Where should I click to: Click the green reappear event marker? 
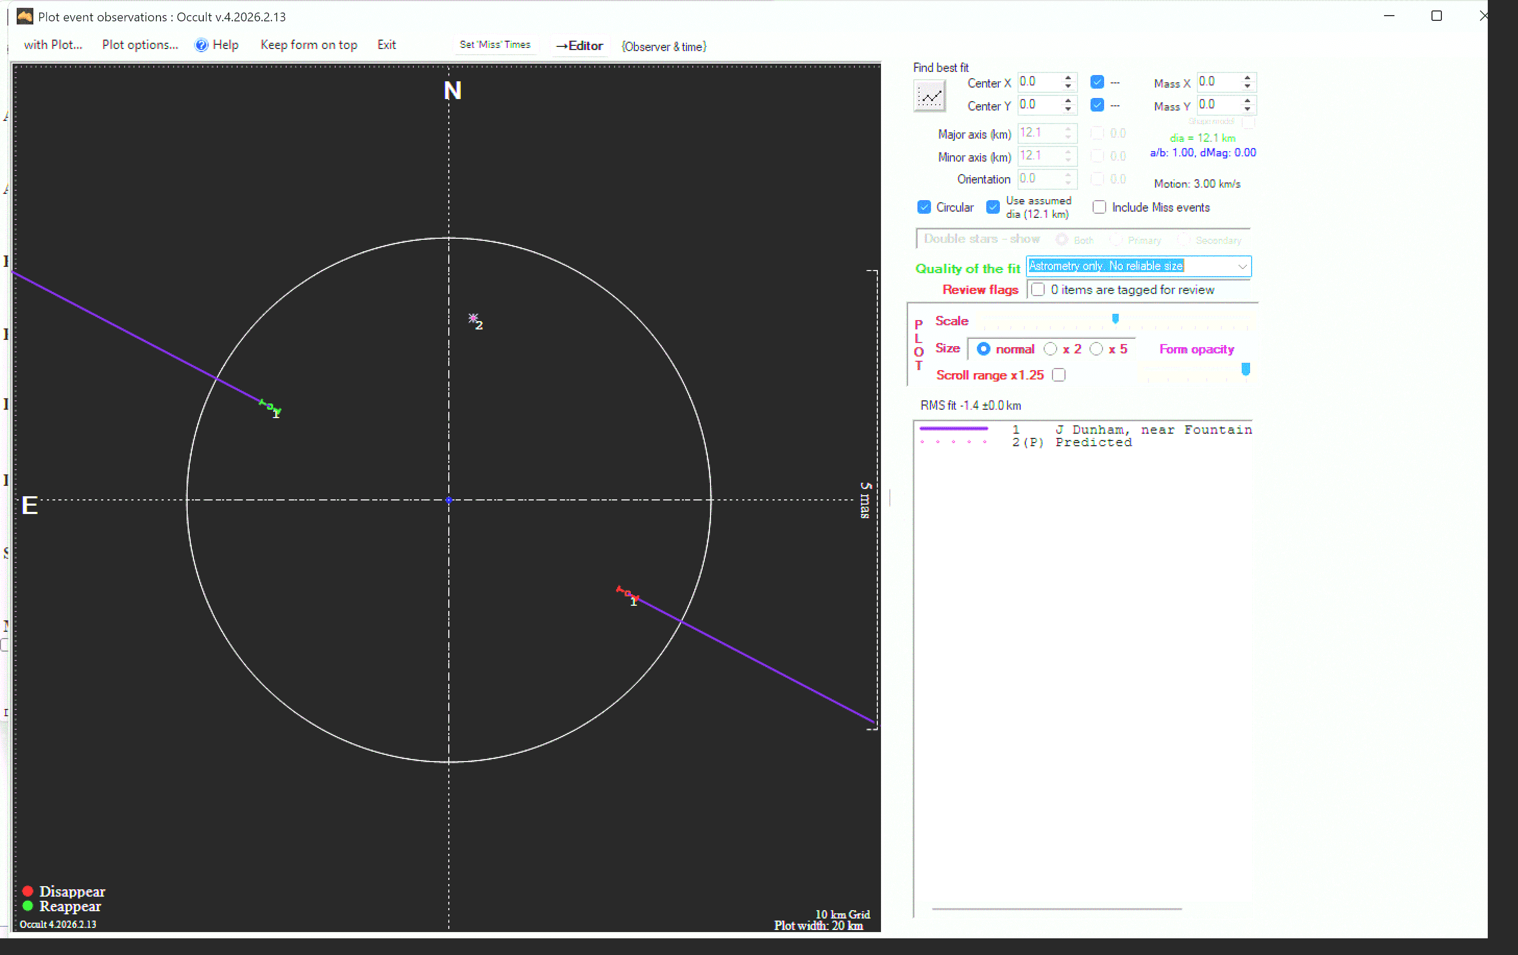click(x=270, y=407)
